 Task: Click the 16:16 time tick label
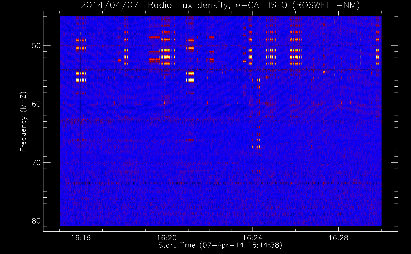point(81,238)
